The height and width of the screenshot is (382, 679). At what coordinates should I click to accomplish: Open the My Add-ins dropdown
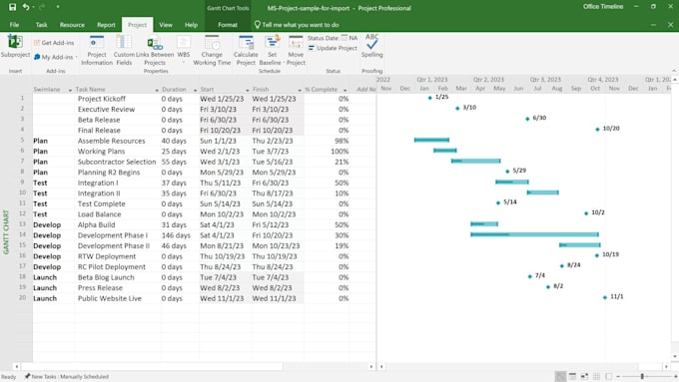[56, 57]
